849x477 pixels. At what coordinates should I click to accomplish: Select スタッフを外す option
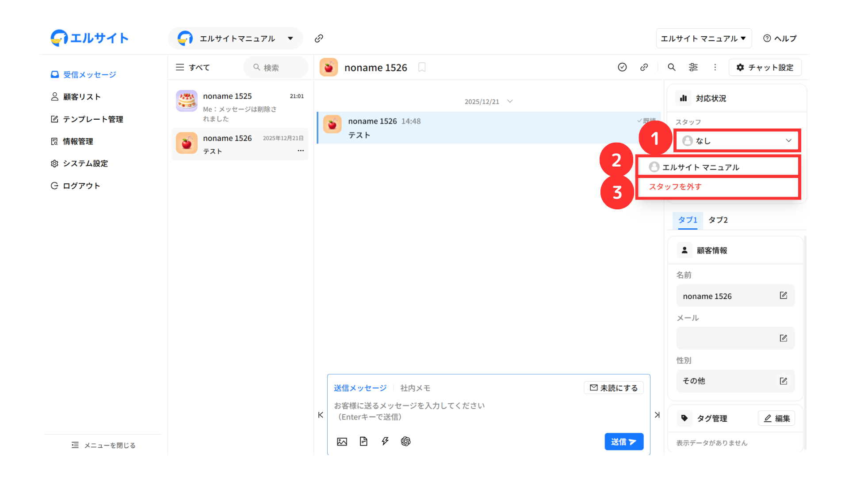[x=675, y=187]
